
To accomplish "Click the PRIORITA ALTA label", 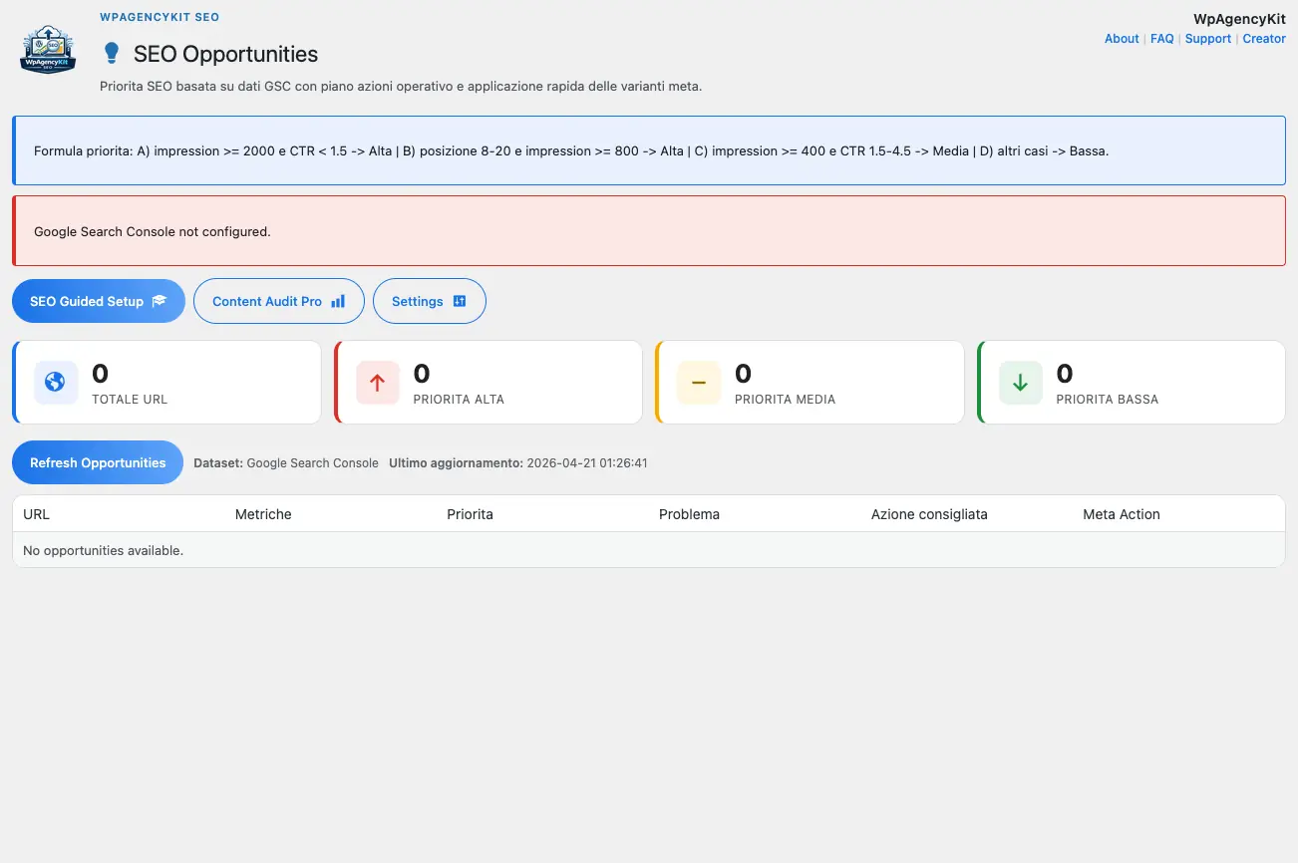I will pos(459,400).
